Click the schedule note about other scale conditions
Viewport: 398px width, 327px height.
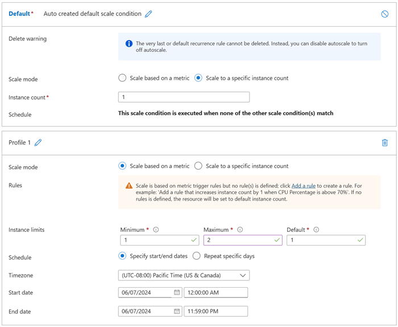[x=226, y=113]
